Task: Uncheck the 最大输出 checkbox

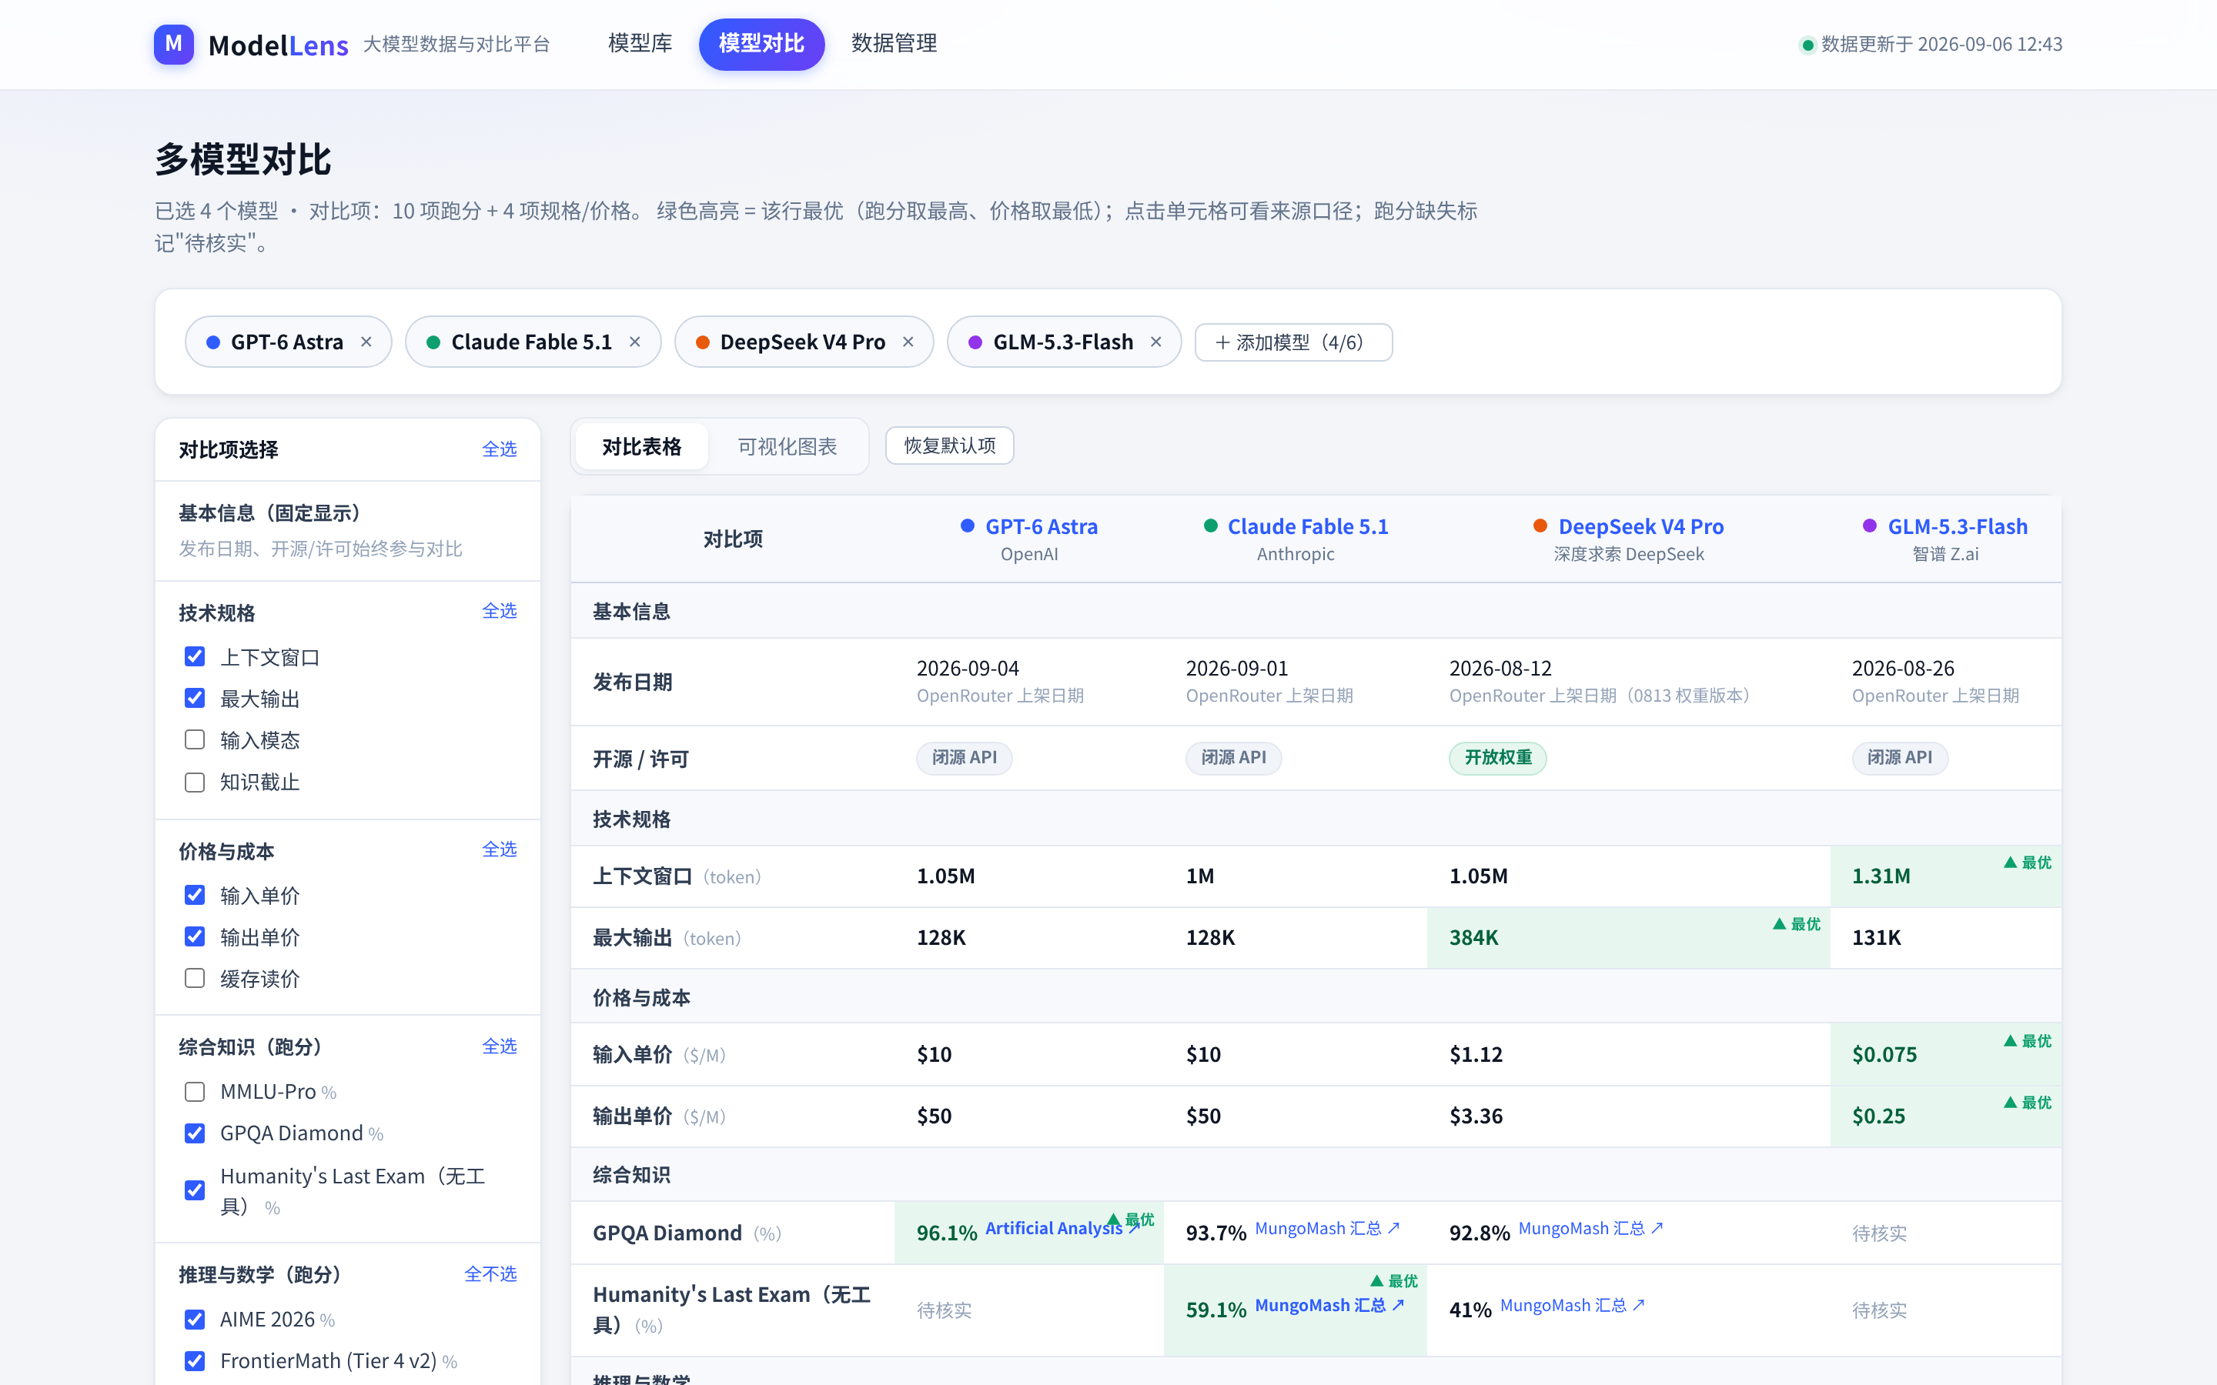Action: tap(194, 698)
